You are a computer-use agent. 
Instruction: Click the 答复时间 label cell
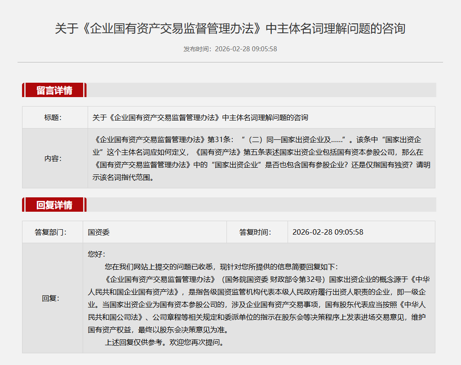255,232
